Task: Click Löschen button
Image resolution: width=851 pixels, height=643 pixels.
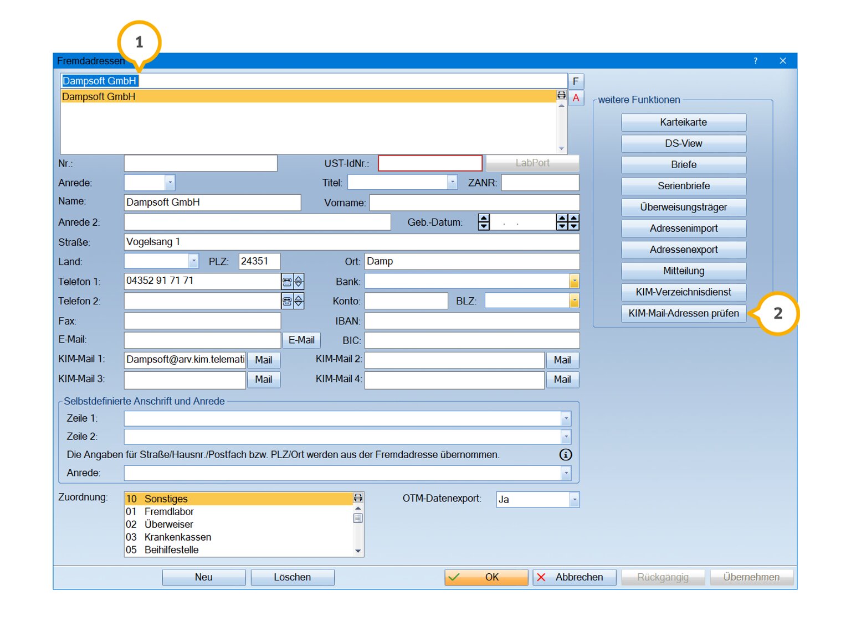Action: click(x=293, y=577)
